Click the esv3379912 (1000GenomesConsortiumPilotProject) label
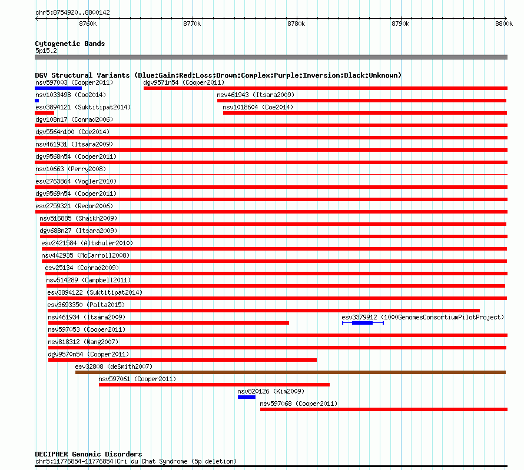The width and height of the screenshot is (524, 470). 423,317
